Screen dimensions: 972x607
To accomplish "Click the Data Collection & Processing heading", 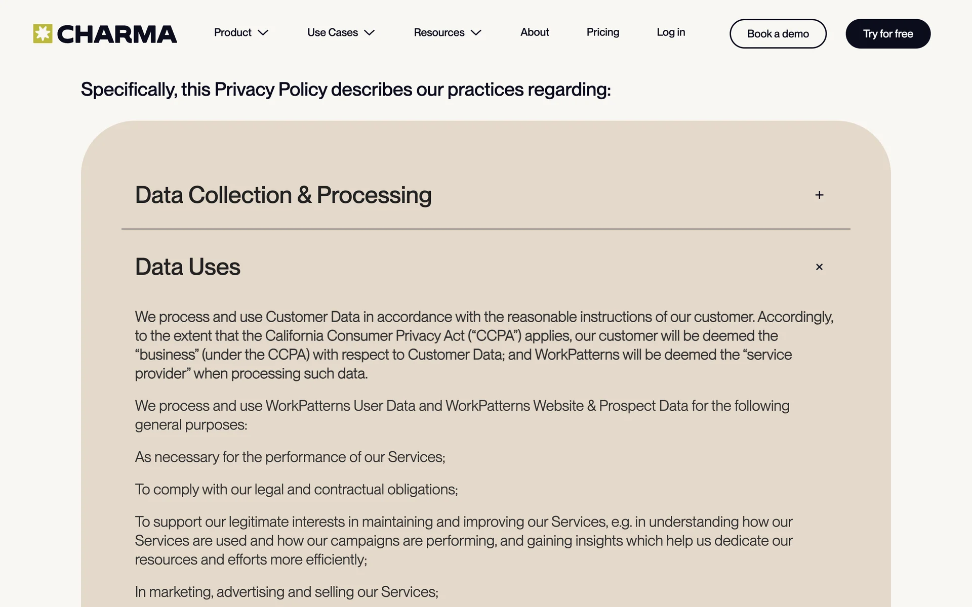I will pos(283,195).
